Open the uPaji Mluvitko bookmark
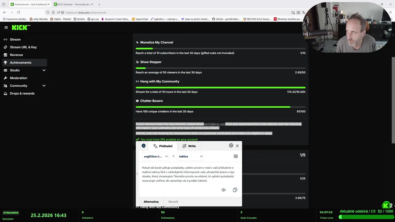Screen dimensions: 395x222 [x=38, y=19]
